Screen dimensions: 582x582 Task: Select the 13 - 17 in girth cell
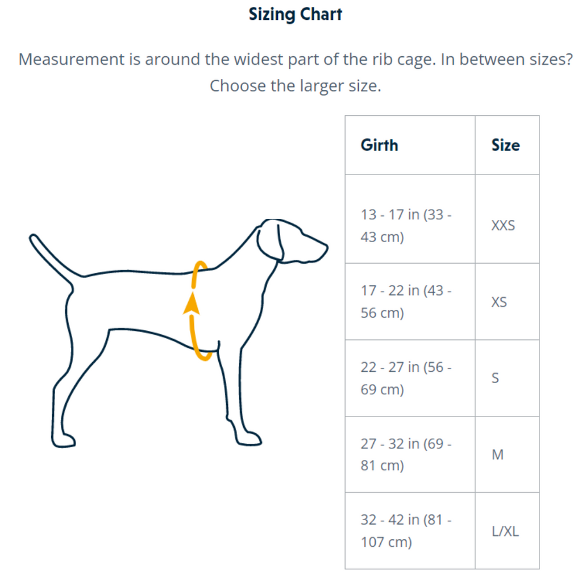point(406,226)
